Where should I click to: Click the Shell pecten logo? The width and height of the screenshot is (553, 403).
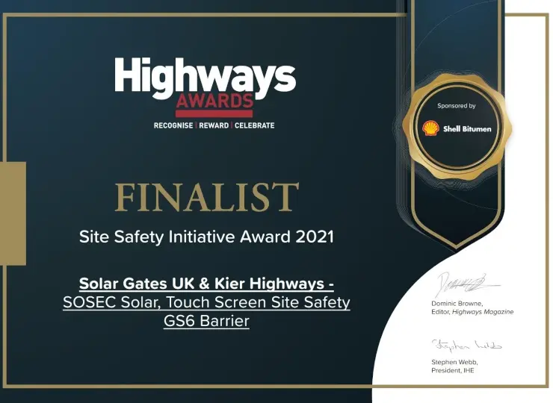[430, 128]
